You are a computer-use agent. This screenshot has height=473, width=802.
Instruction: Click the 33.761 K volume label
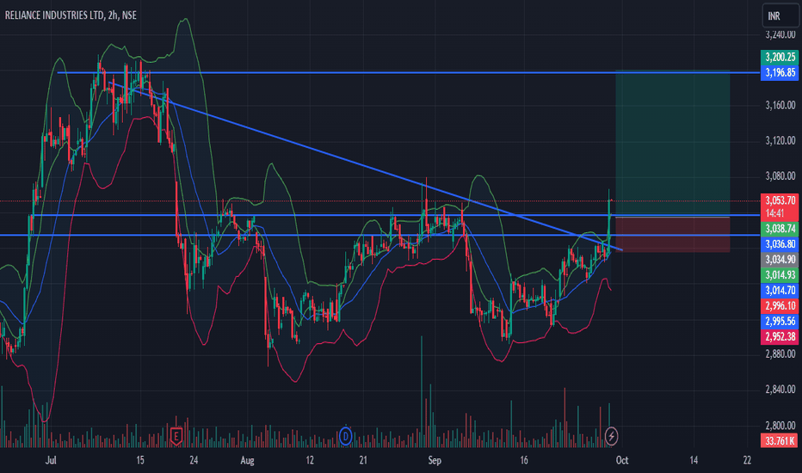tap(780, 440)
